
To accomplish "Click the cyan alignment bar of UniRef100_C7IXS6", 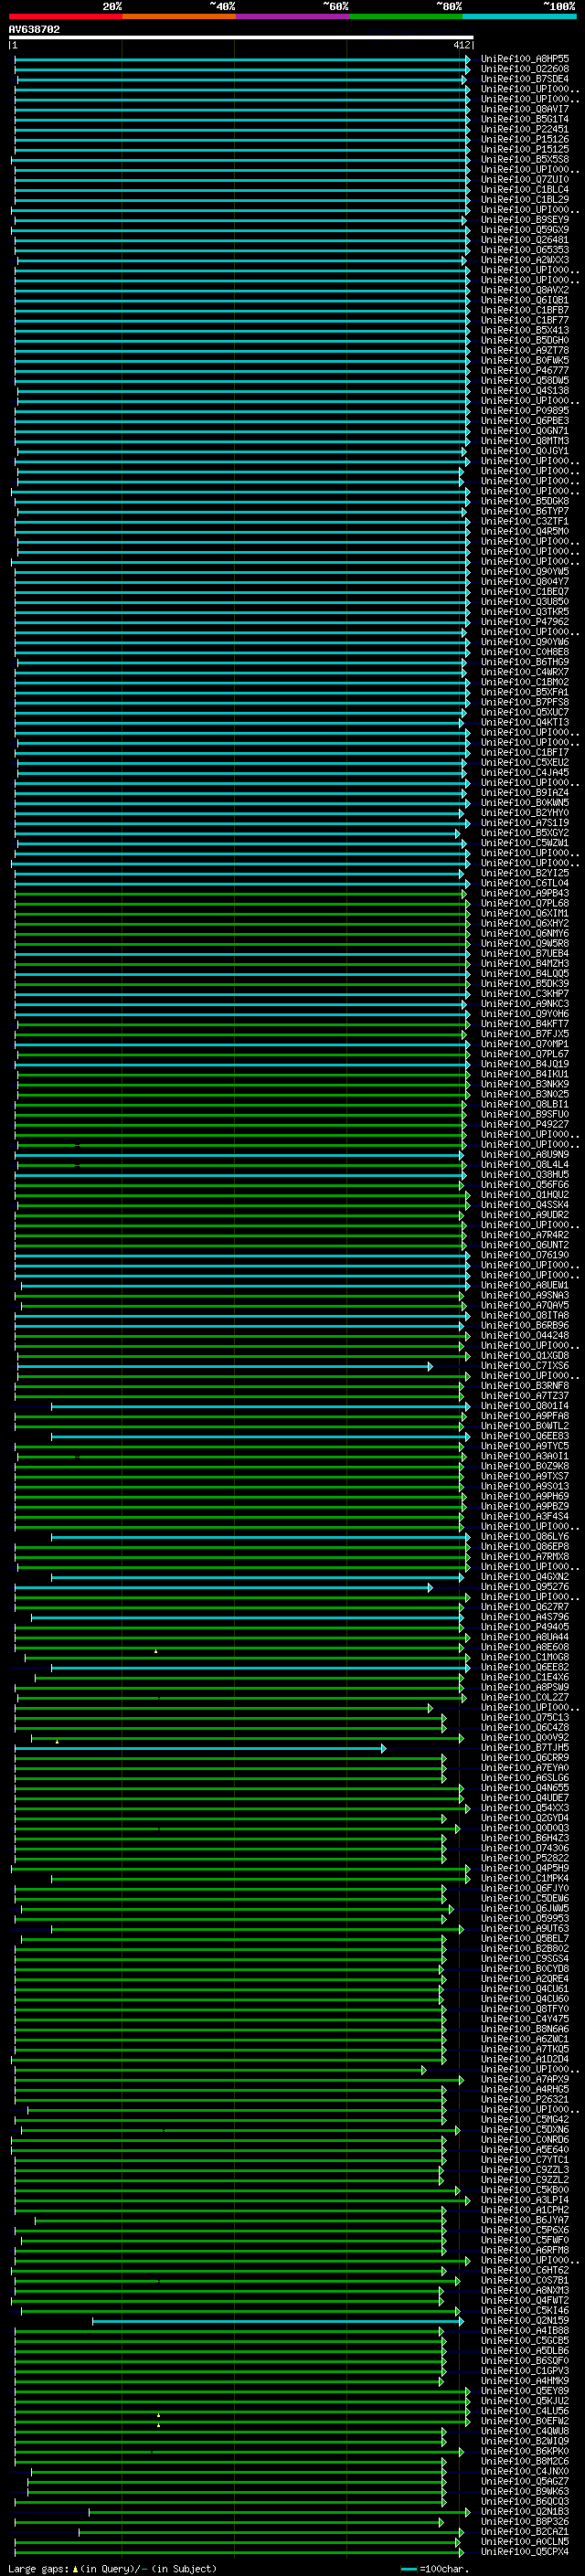I will click(x=225, y=1366).
